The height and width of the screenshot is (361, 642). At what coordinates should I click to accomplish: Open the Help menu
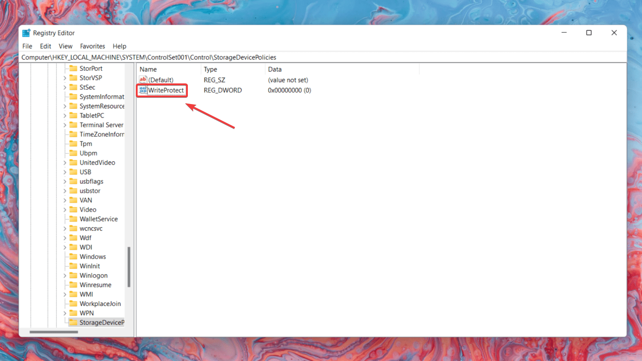(x=119, y=46)
